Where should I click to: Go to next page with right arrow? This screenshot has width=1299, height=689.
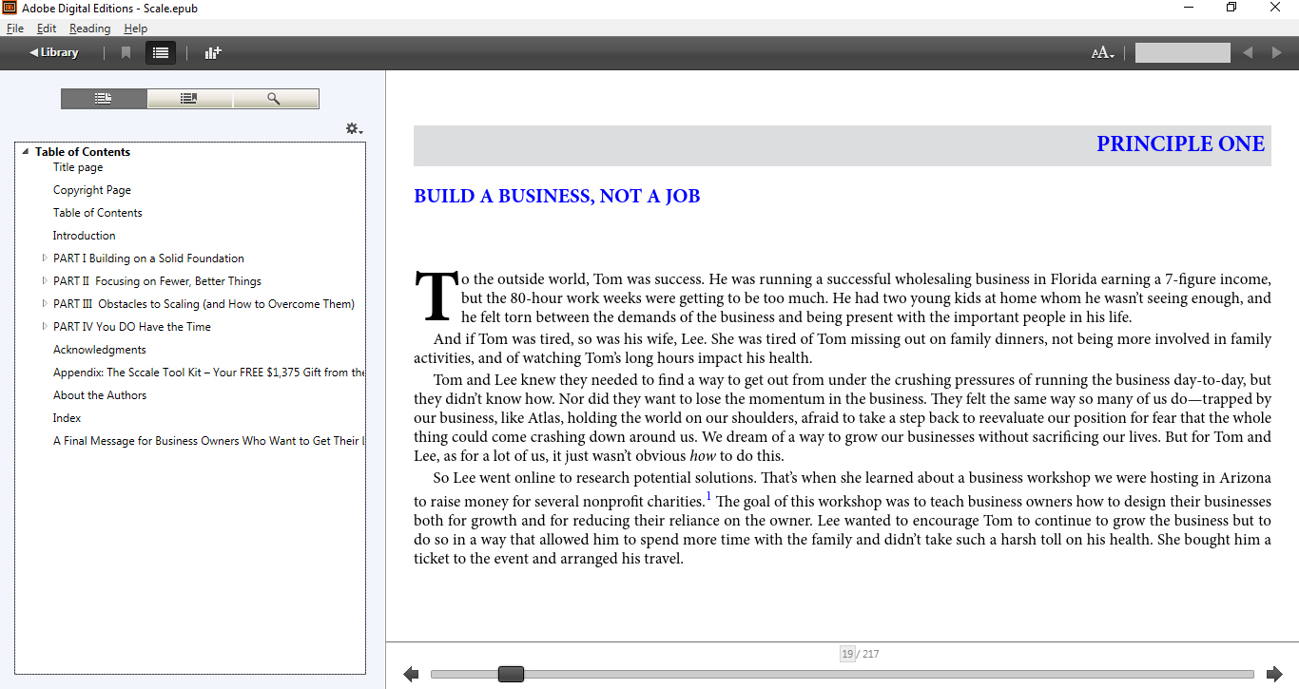coord(1274,674)
